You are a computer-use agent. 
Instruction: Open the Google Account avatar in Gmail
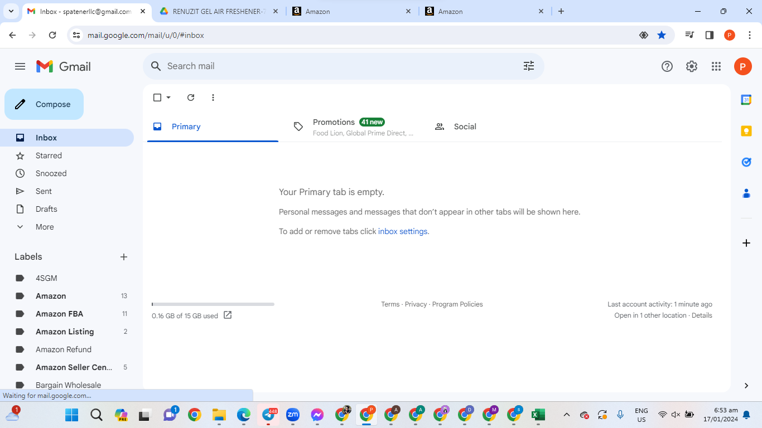click(x=742, y=66)
